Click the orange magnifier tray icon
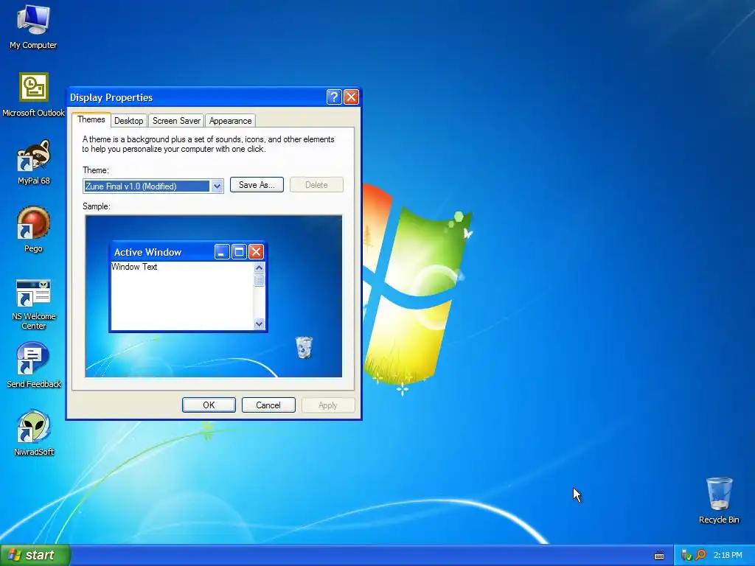The image size is (755, 566). pyautogui.click(x=700, y=556)
